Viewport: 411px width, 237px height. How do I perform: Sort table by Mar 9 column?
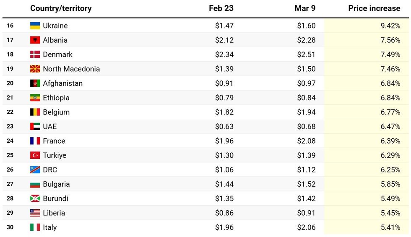pyautogui.click(x=304, y=8)
